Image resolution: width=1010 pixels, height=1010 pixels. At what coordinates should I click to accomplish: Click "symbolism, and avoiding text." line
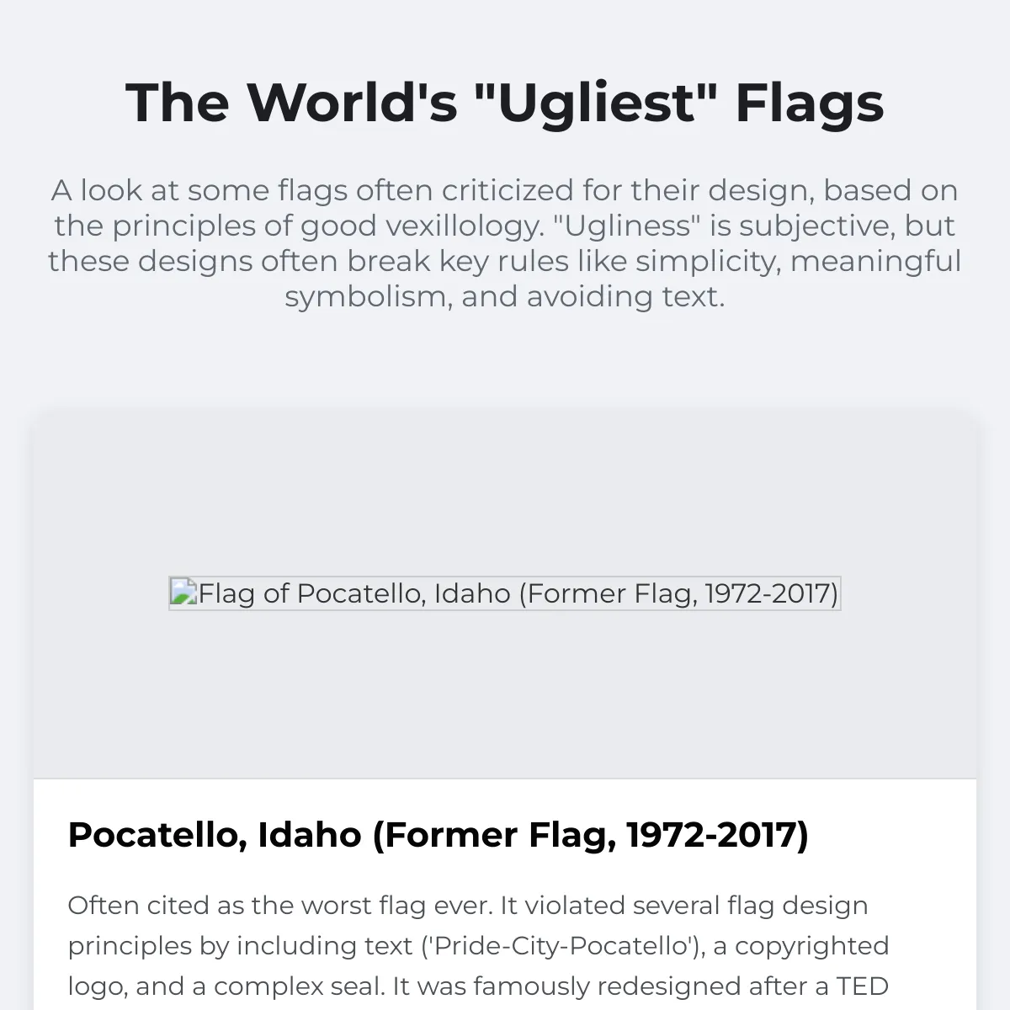[505, 297]
